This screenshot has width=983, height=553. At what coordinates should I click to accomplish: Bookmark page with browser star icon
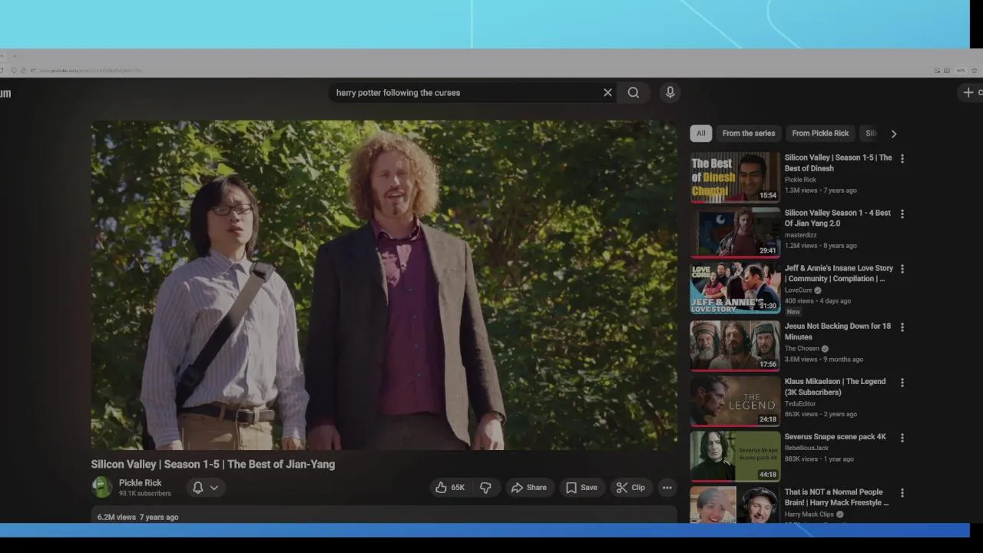(x=975, y=70)
